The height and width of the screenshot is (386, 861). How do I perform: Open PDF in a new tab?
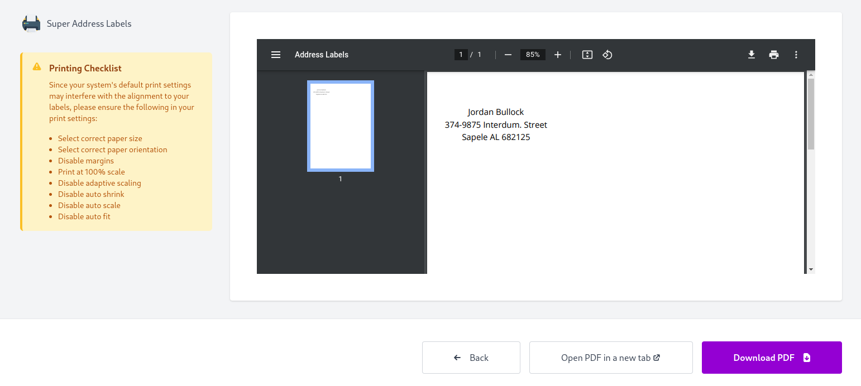[x=610, y=358]
